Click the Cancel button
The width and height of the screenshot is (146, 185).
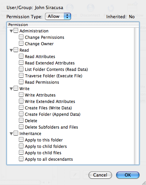pos(100,175)
